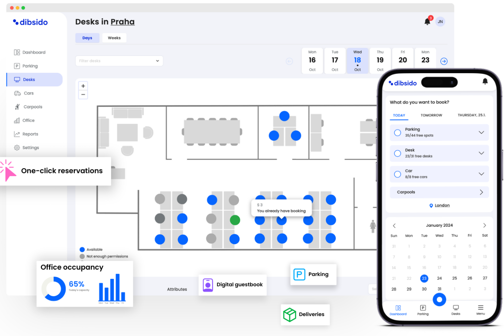
Task: Select the Desk radio button on phone
Action: click(397, 153)
